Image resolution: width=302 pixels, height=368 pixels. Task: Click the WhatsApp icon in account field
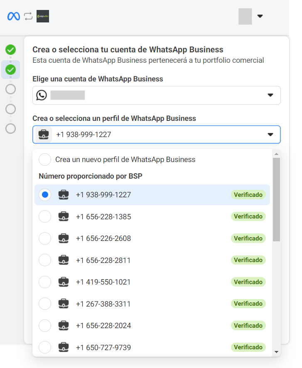coord(42,96)
